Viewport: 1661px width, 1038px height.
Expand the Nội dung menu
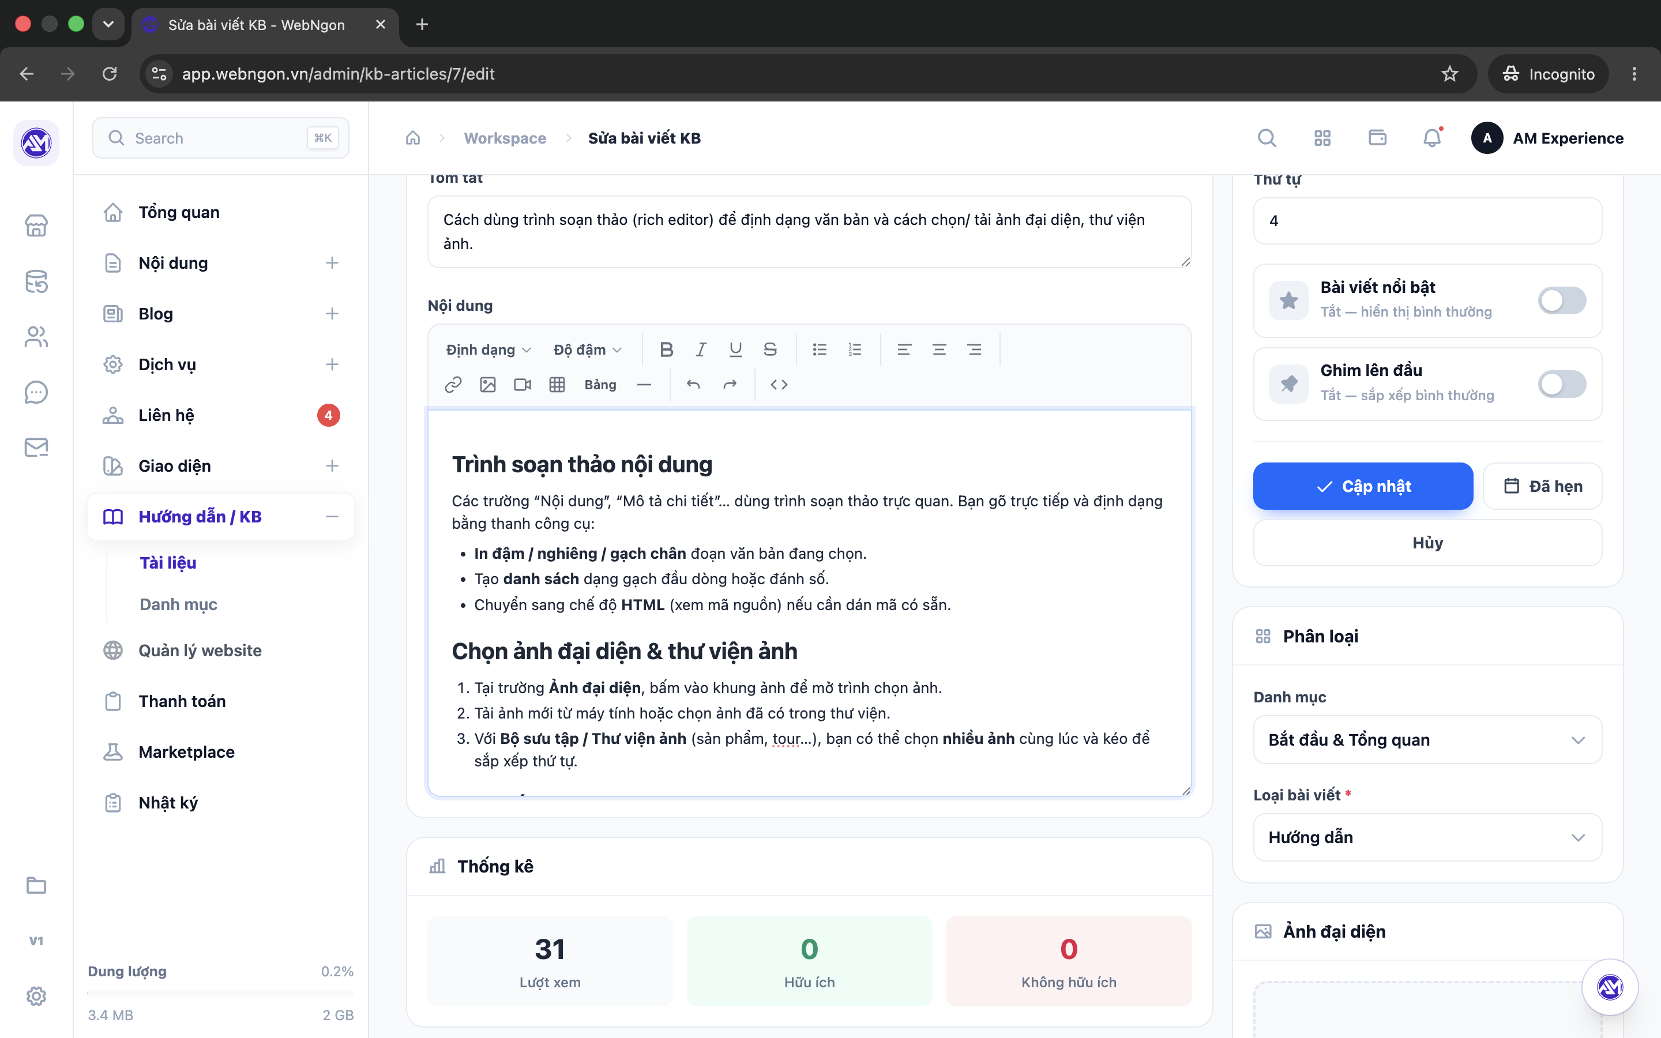332,263
